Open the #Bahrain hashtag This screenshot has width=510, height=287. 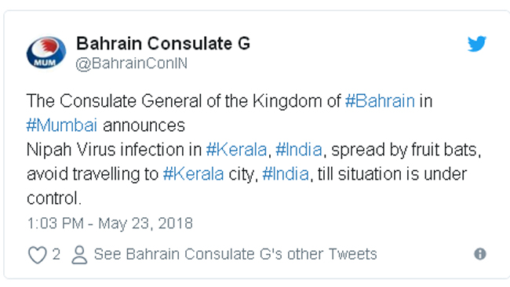380,100
